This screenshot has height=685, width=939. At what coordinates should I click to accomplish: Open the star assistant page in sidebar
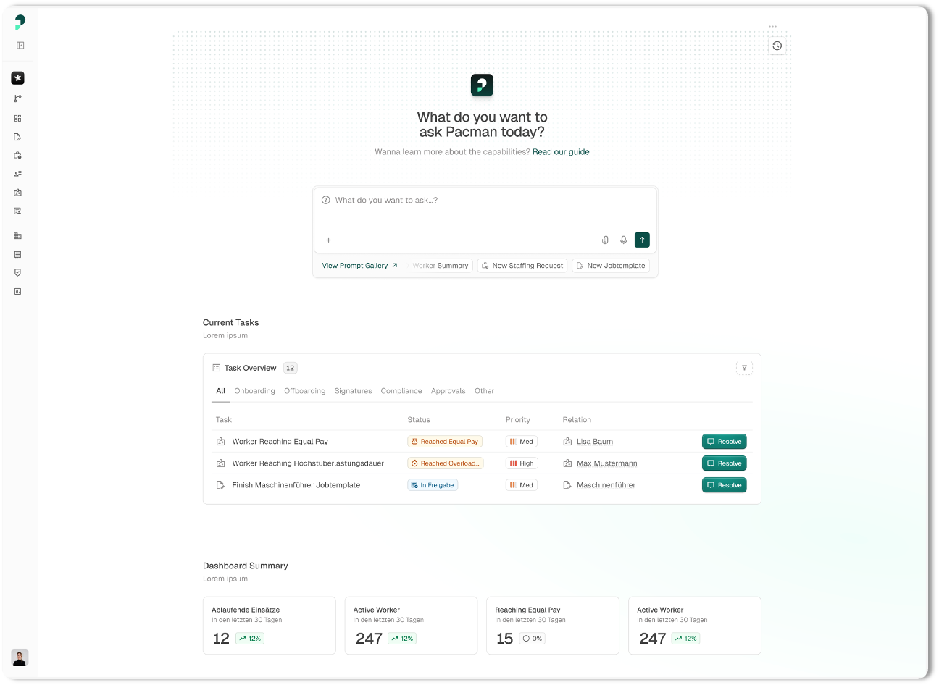point(18,78)
